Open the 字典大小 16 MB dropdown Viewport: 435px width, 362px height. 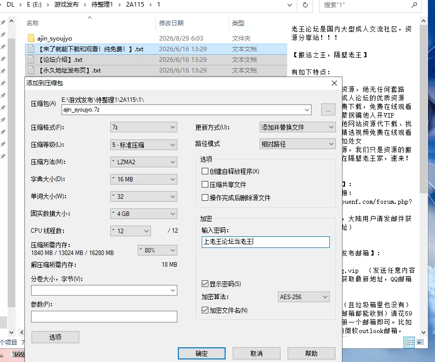coord(144,179)
